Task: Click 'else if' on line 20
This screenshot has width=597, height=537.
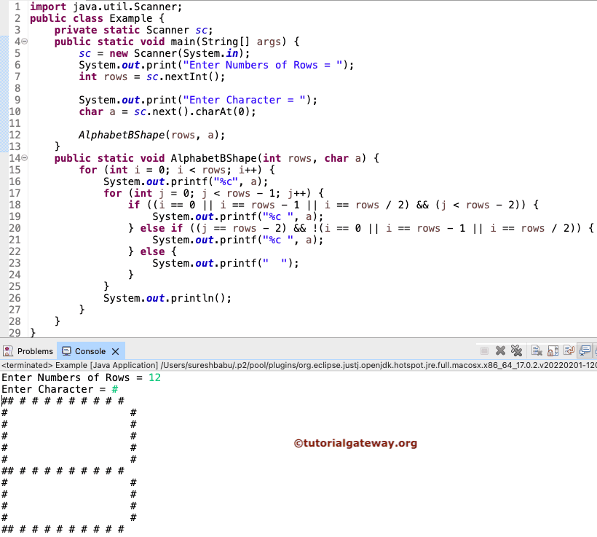Action: 162,228
